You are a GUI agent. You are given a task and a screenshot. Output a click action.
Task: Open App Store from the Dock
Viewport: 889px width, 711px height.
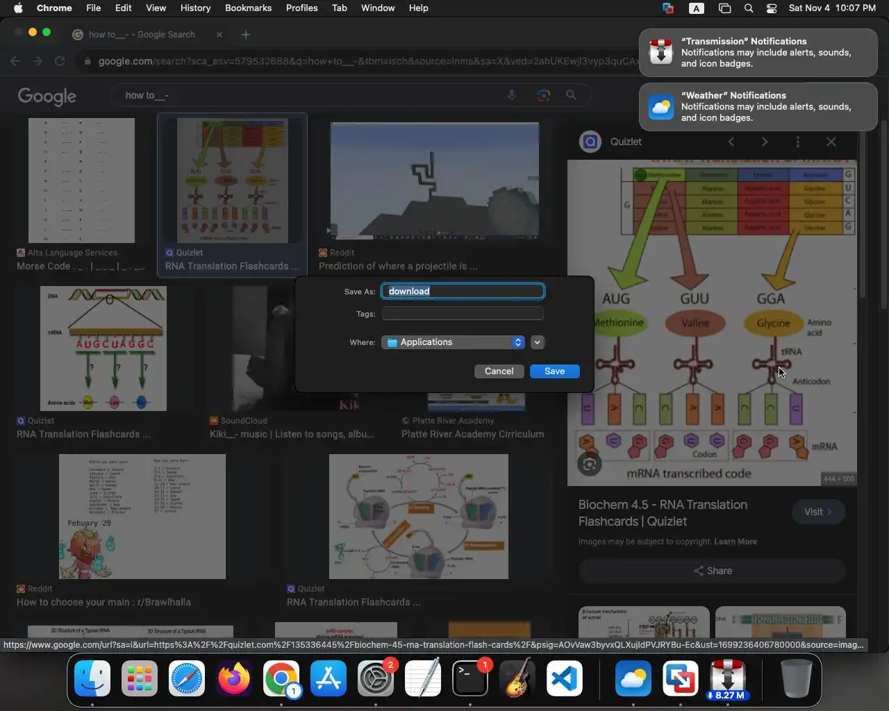pyautogui.click(x=329, y=678)
